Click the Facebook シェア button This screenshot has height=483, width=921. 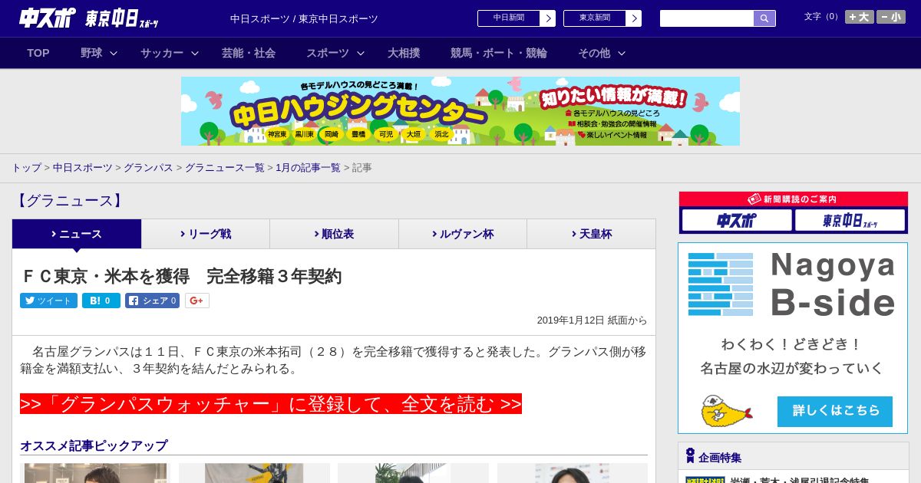point(152,301)
